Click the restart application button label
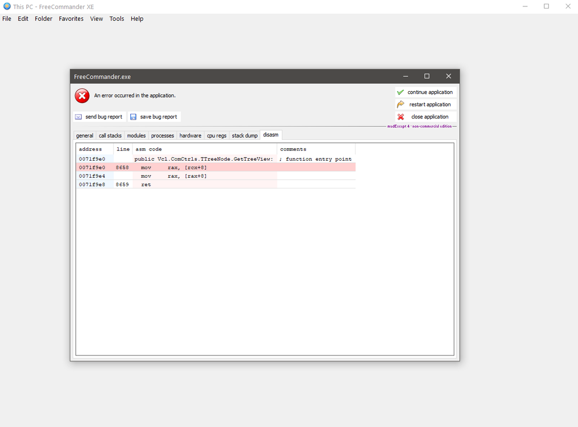This screenshot has height=427, width=578. point(430,105)
